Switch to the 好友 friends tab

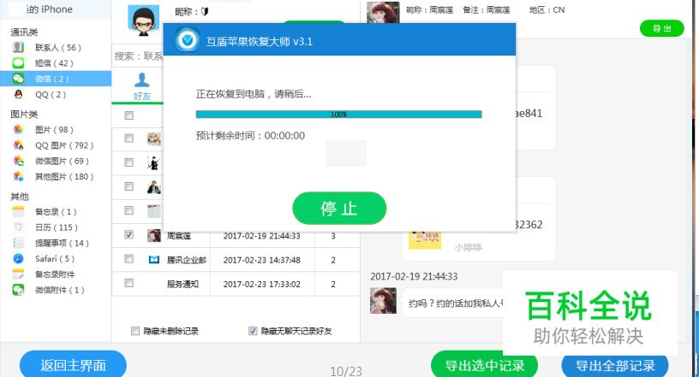tap(141, 87)
